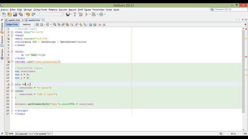
Task: Click the Previous Bookmark icon
Action: 77,25
